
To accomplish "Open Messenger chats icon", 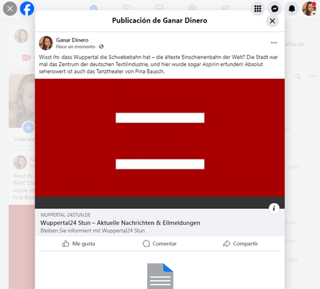I will [x=275, y=9].
